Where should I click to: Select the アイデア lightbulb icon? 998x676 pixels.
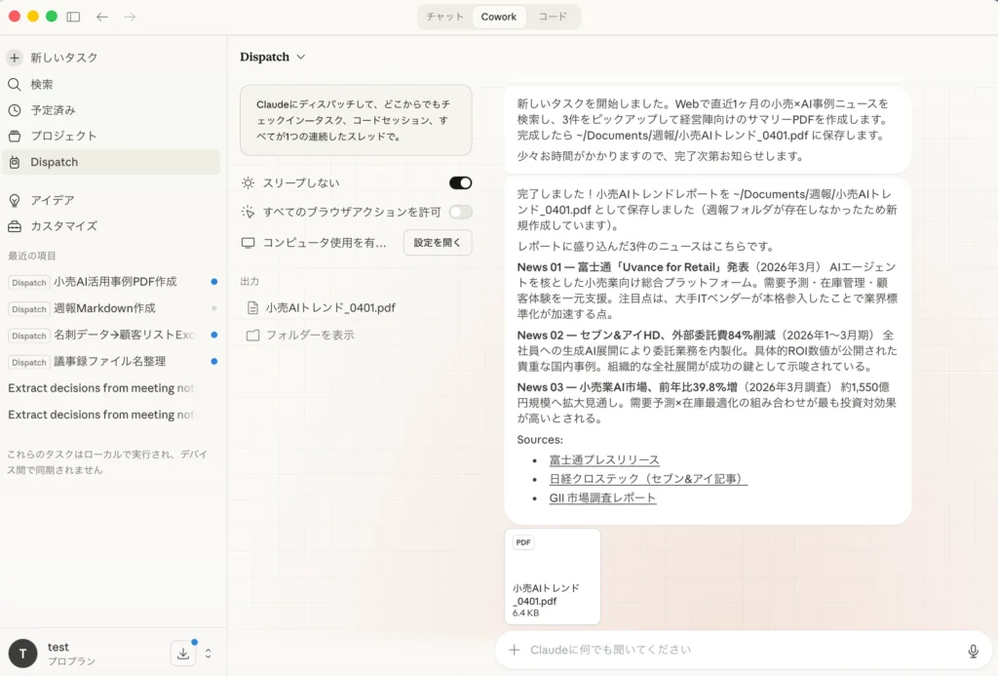pyautogui.click(x=13, y=201)
